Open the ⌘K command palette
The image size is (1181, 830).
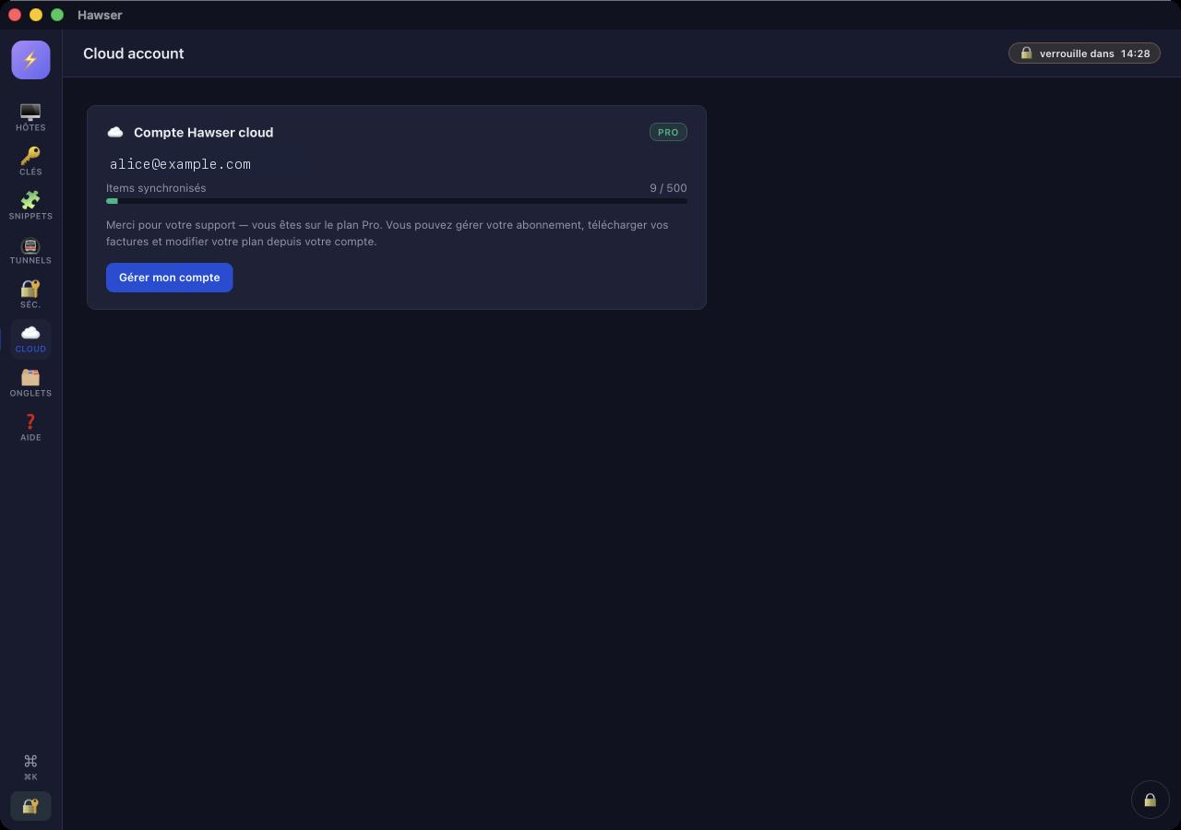click(x=30, y=766)
